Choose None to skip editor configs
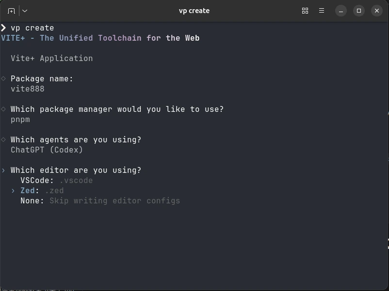The image size is (389, 291). click(32, 201)
